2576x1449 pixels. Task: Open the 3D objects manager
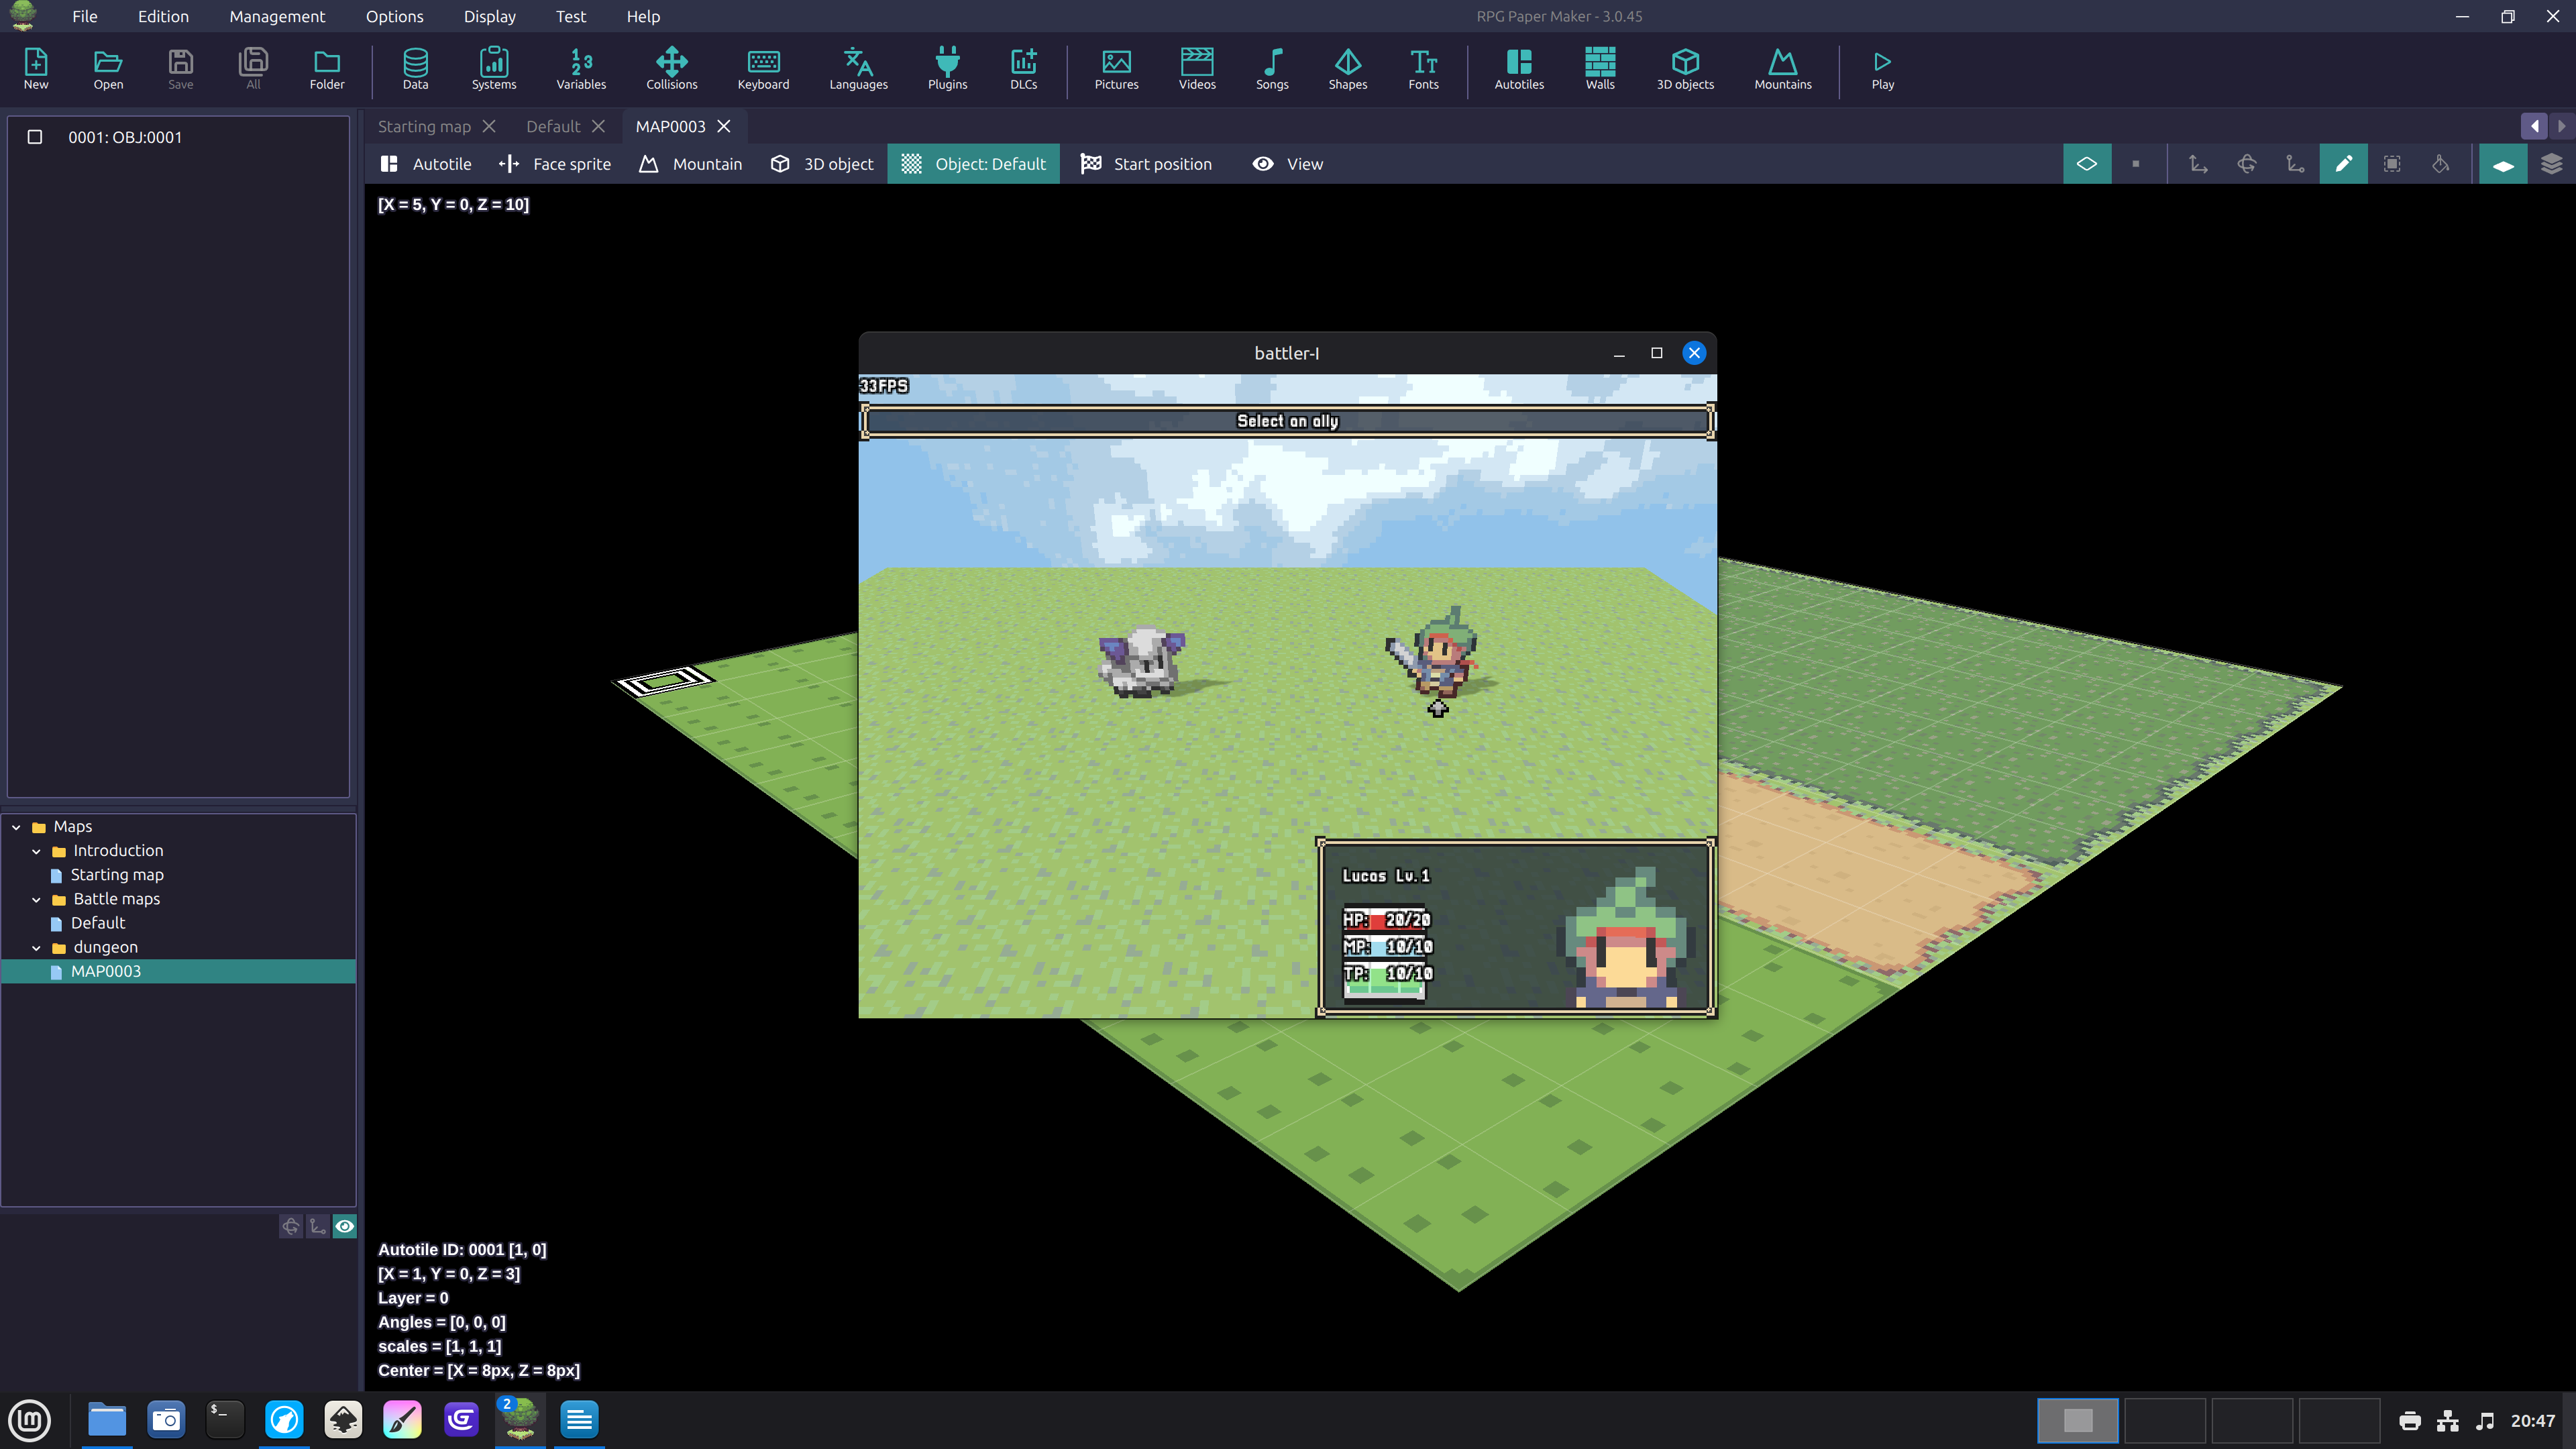pos(1684,69)
